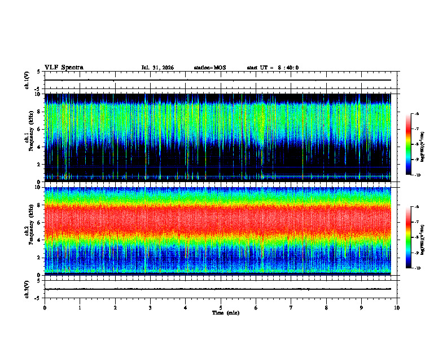Click the "station=MOS" header label

coord(210,68)
